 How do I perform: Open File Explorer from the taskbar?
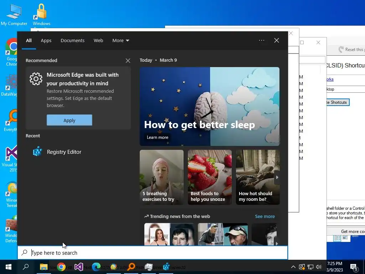tap(43, 267)
